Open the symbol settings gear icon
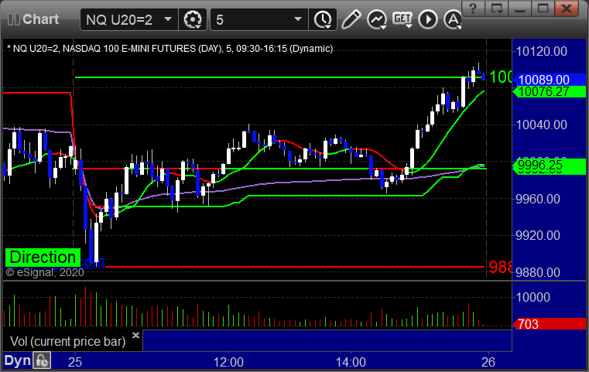This screenshot has width=589, height=372. pos(193,19)
